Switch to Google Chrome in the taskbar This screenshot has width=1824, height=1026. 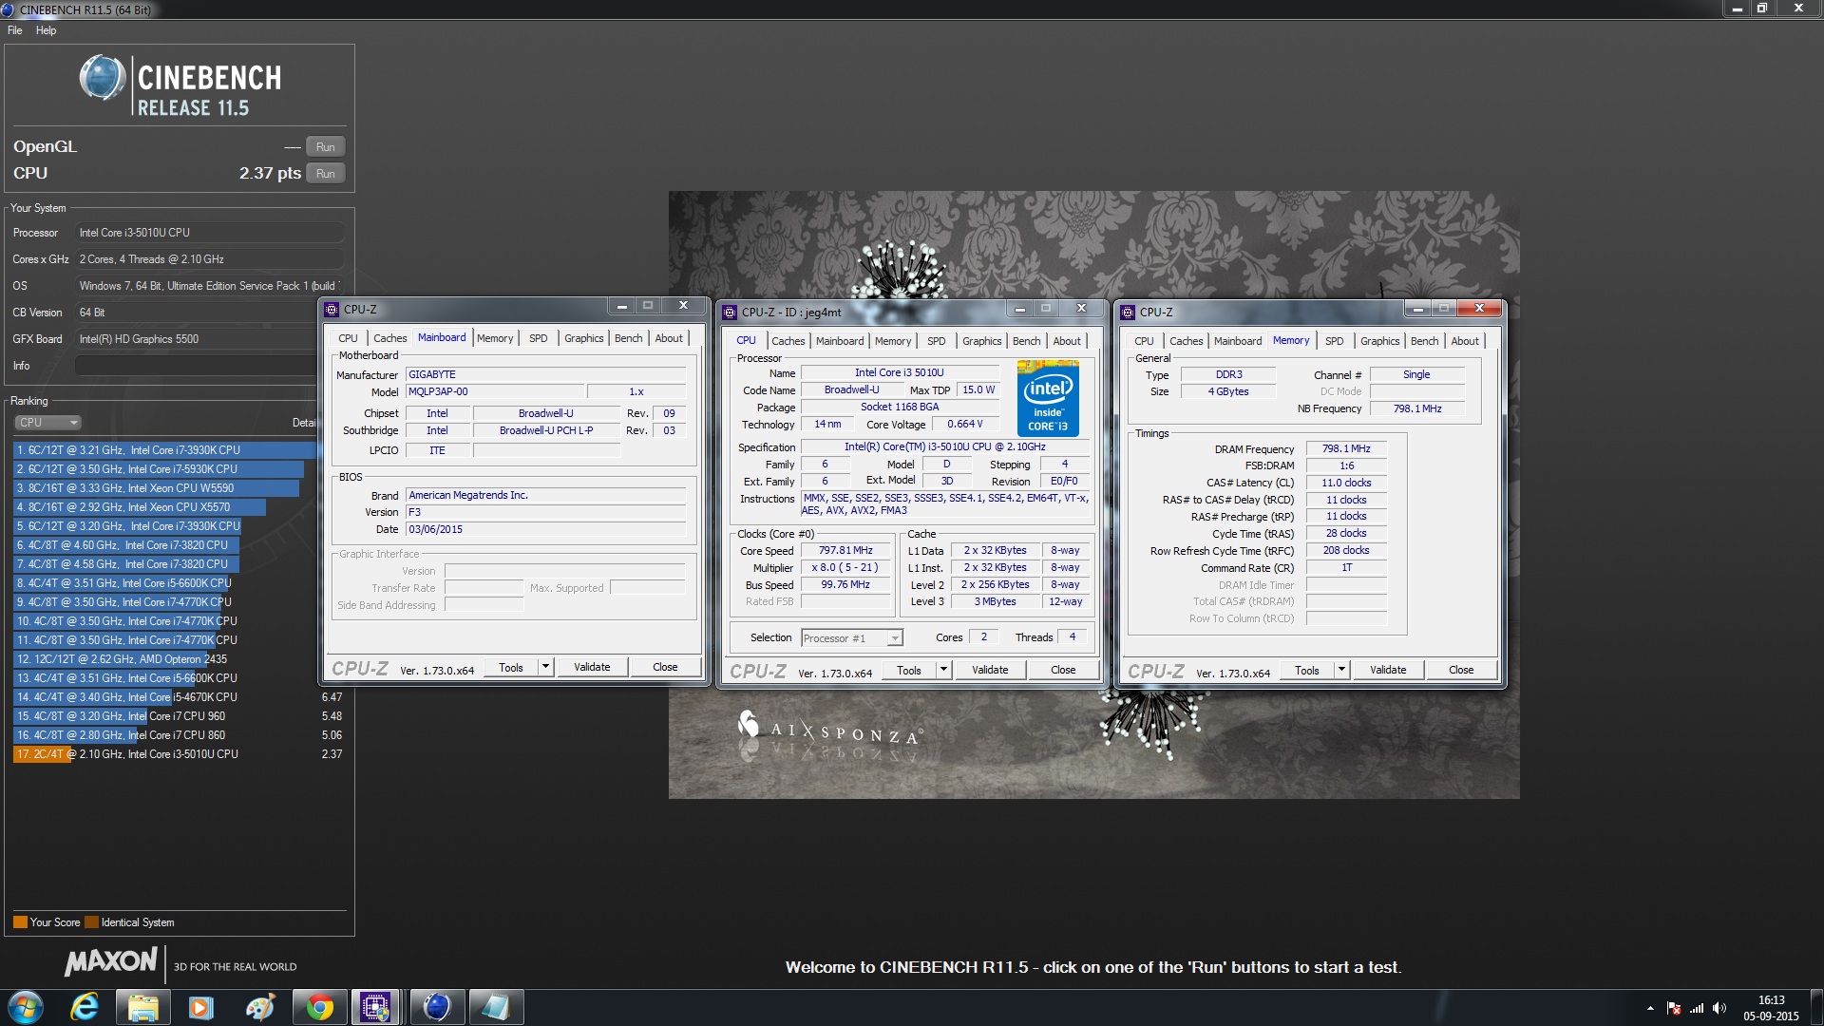point(319,1007)
